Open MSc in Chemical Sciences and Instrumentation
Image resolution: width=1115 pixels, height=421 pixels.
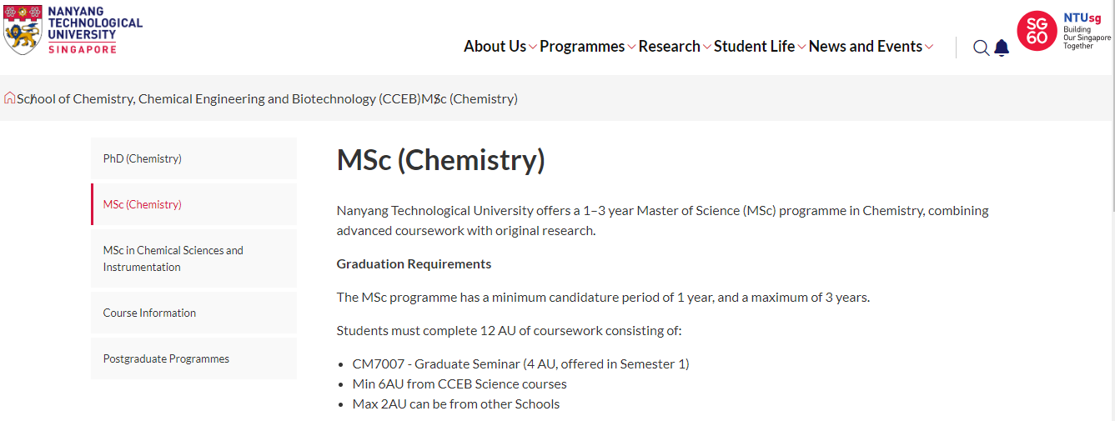(193, 258)
